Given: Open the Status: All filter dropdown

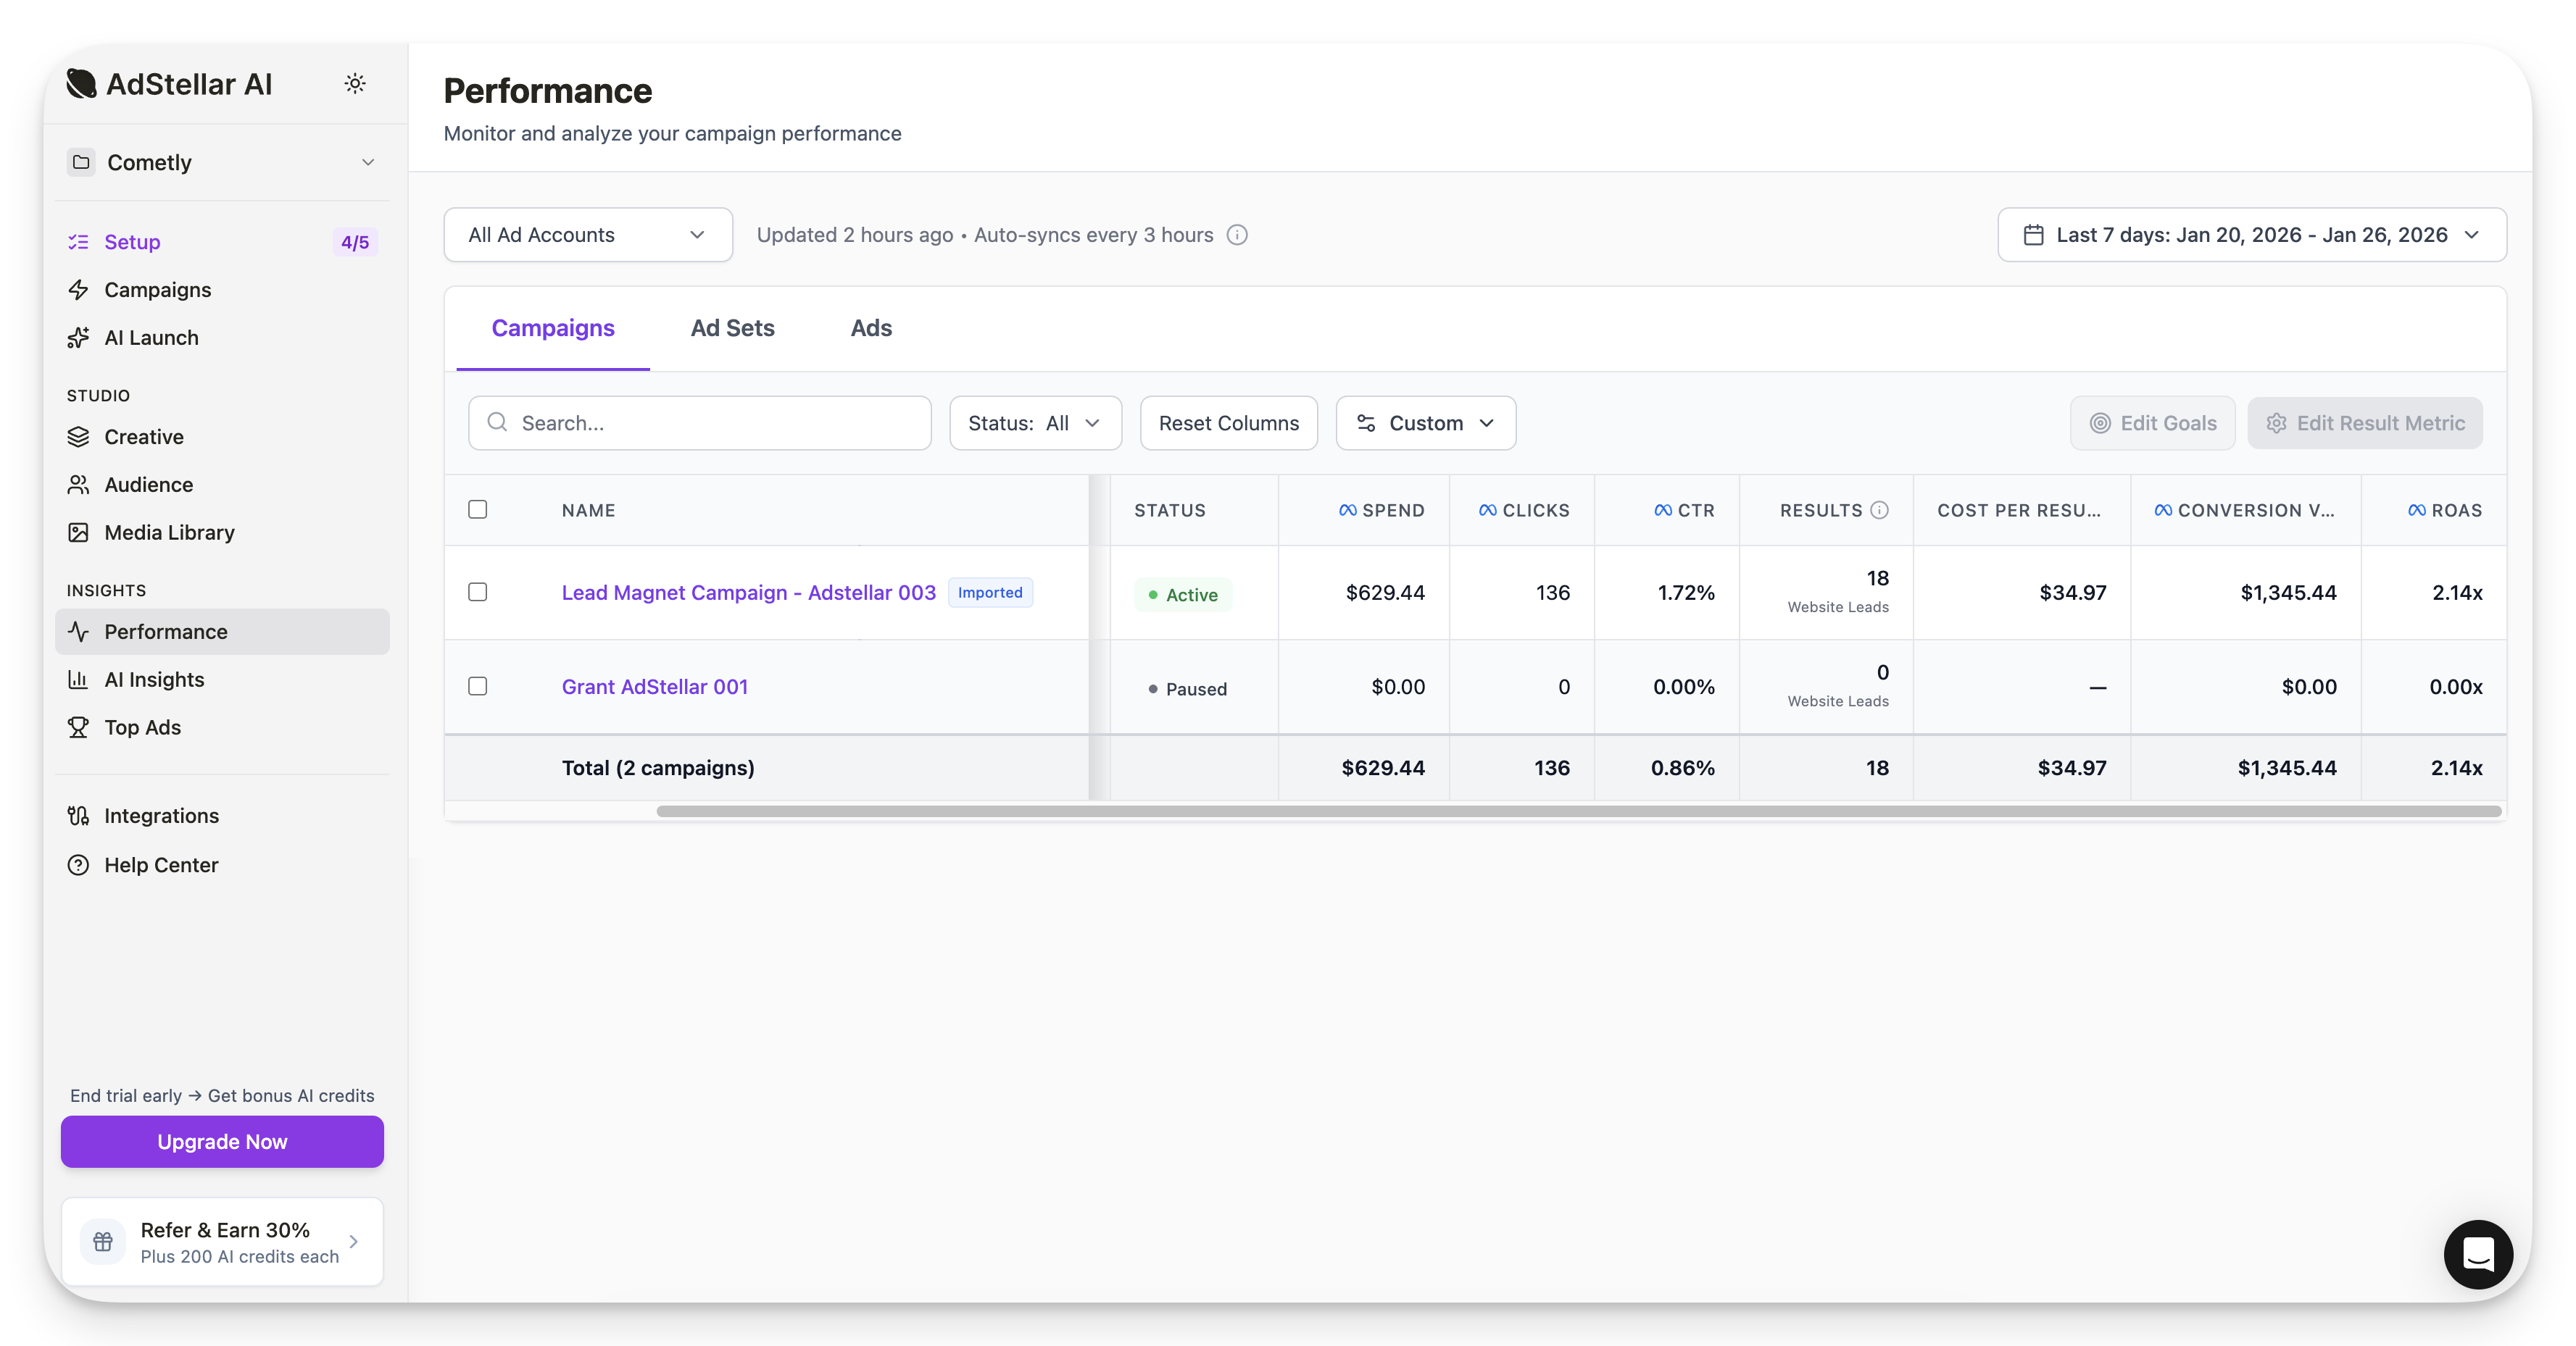Looking at the screenshot, I should (x=1034, y=424).
